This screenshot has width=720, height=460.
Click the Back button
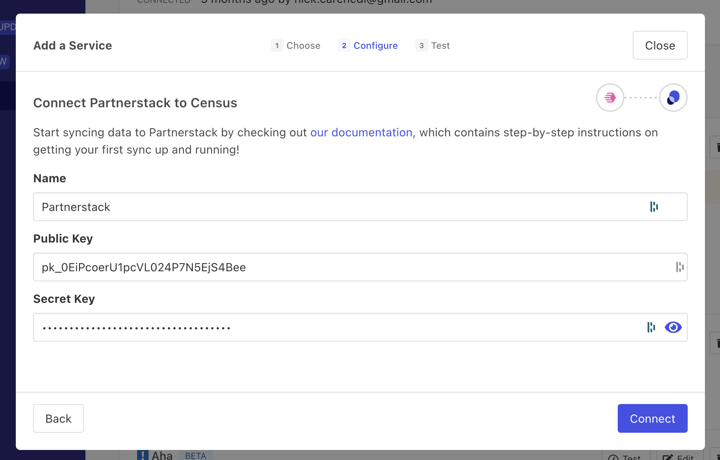click(x=59, y=418)
